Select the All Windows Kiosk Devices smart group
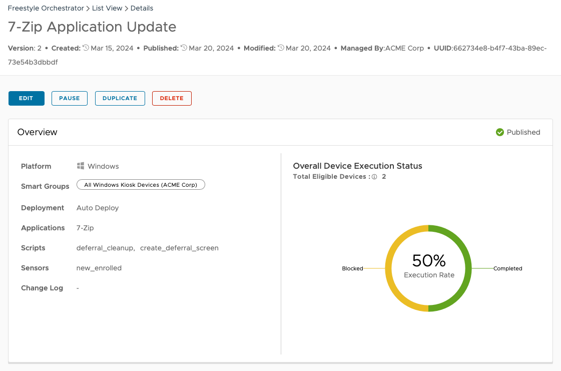 pos(141,184)
